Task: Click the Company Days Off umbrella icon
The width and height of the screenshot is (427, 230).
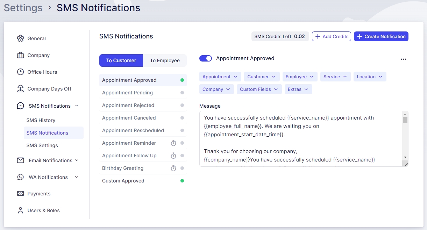Action: (x=21, y=89)
